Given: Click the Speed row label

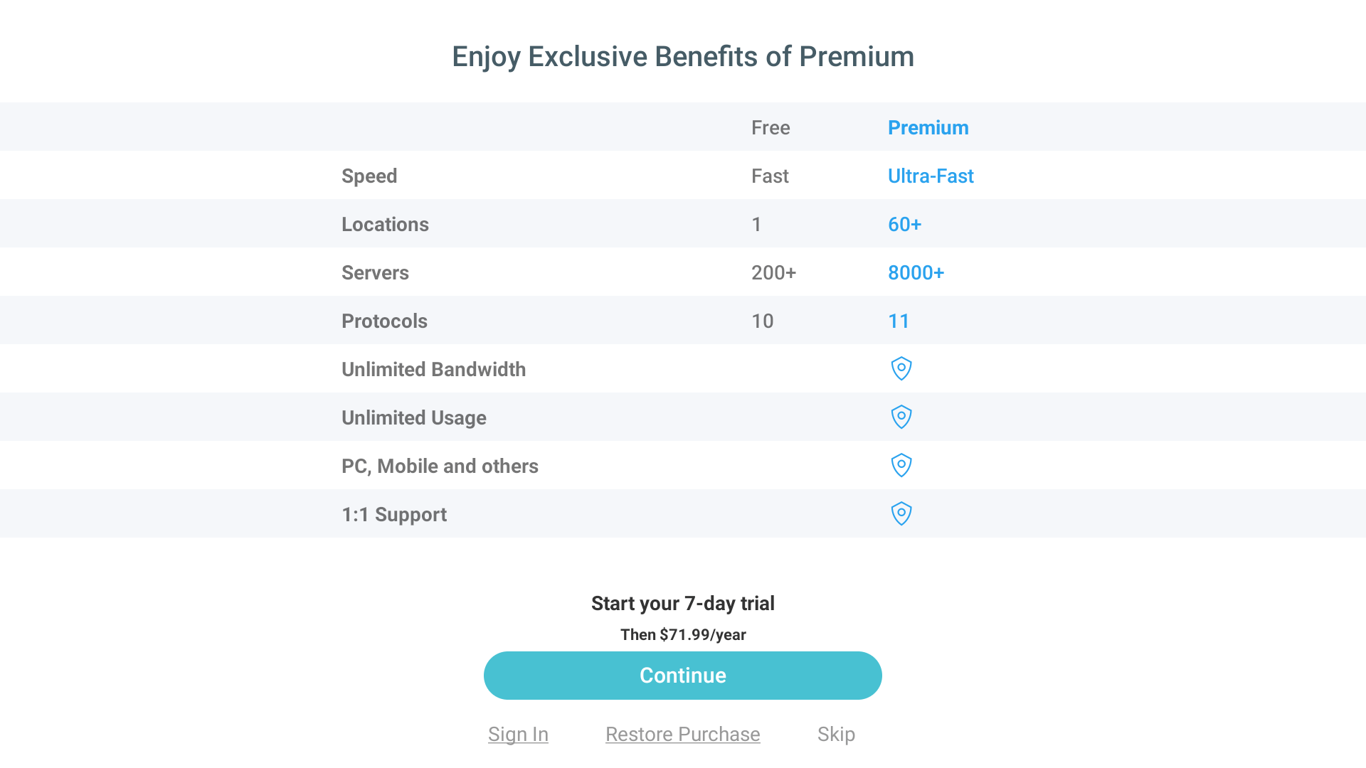Looking at the screenshot, I should point(369,176).
